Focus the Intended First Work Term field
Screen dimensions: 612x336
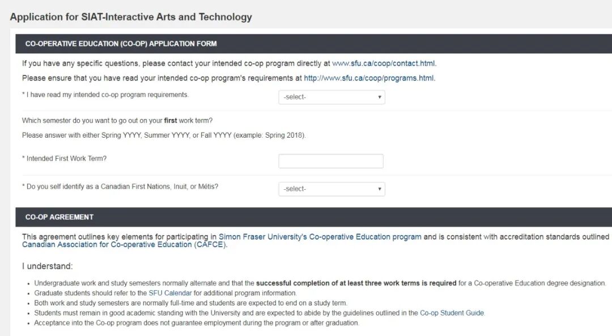[x=331, y=161]
